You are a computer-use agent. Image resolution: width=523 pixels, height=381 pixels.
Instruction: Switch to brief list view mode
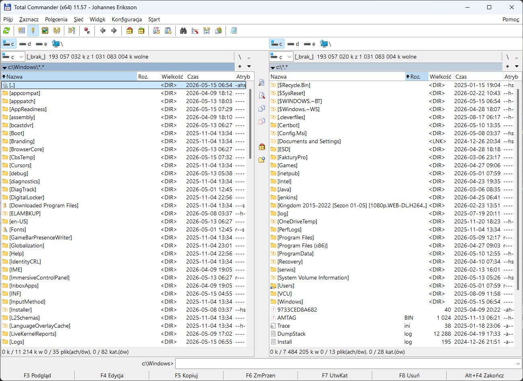(22, 30)
